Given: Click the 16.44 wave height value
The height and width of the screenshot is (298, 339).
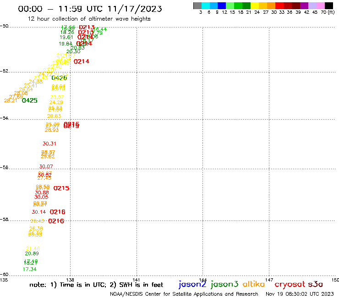Looking at the screenshot, I should (100, 29).
